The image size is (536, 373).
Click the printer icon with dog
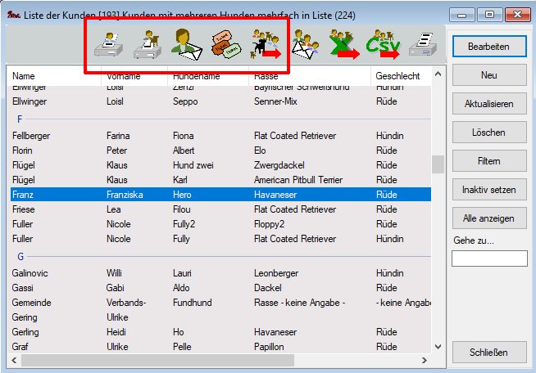click(148, 46)
